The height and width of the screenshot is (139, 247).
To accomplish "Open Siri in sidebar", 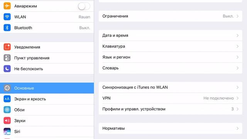I will [x=47, y=131].
